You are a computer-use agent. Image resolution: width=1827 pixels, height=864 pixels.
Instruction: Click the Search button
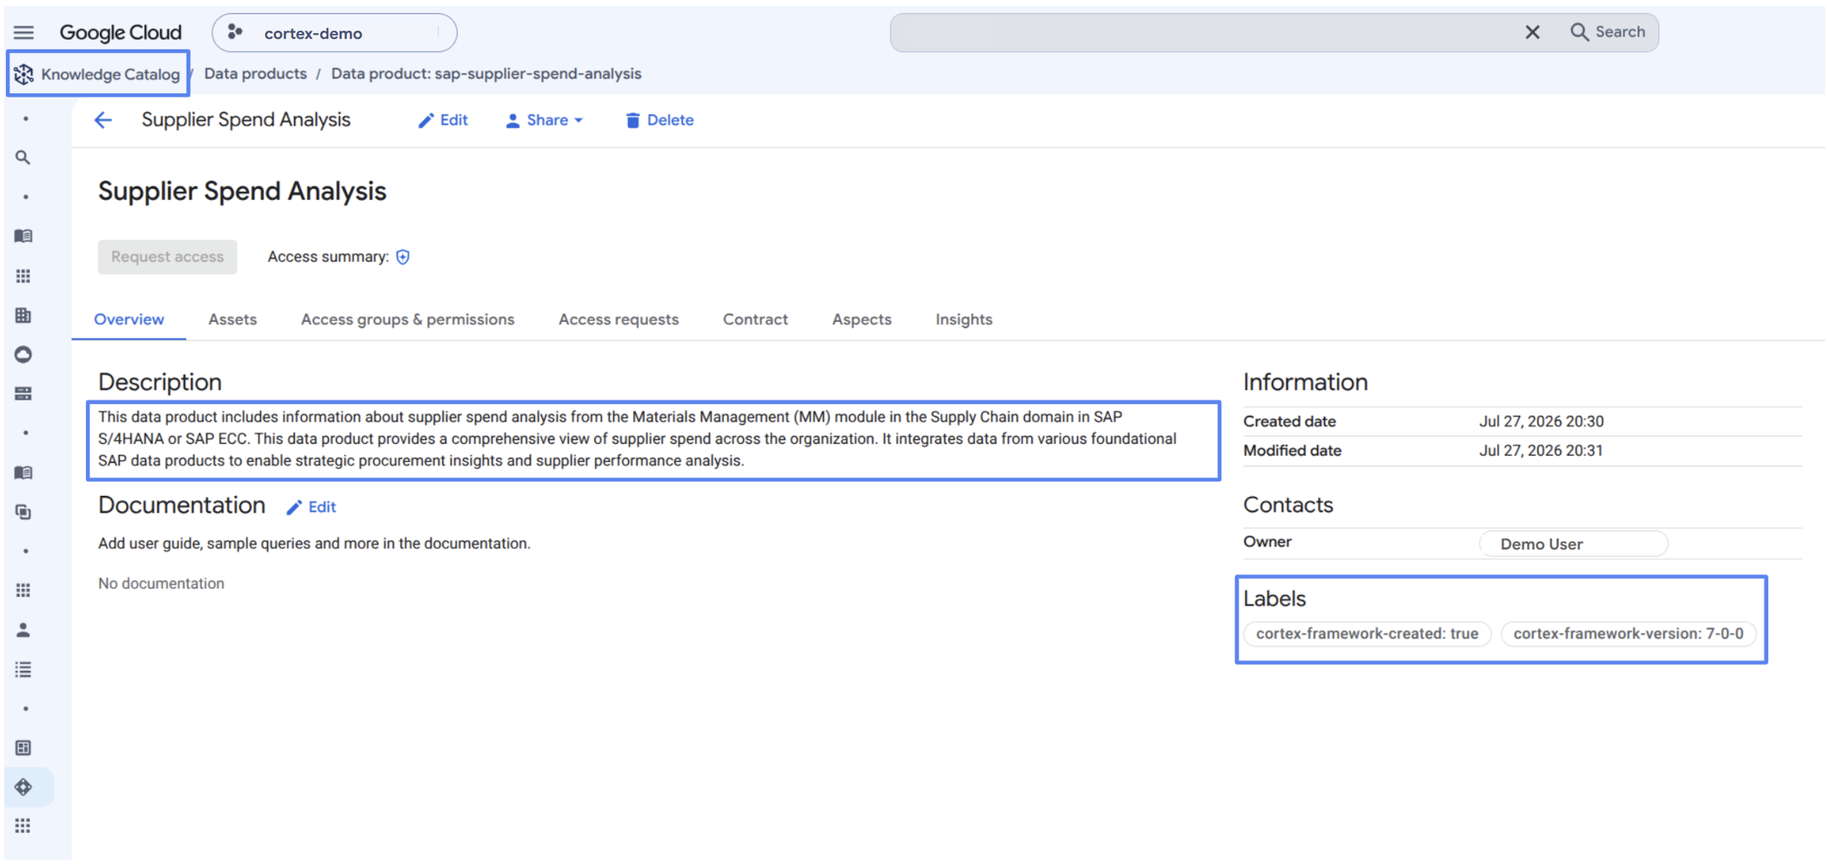(x=1608, y=32)
